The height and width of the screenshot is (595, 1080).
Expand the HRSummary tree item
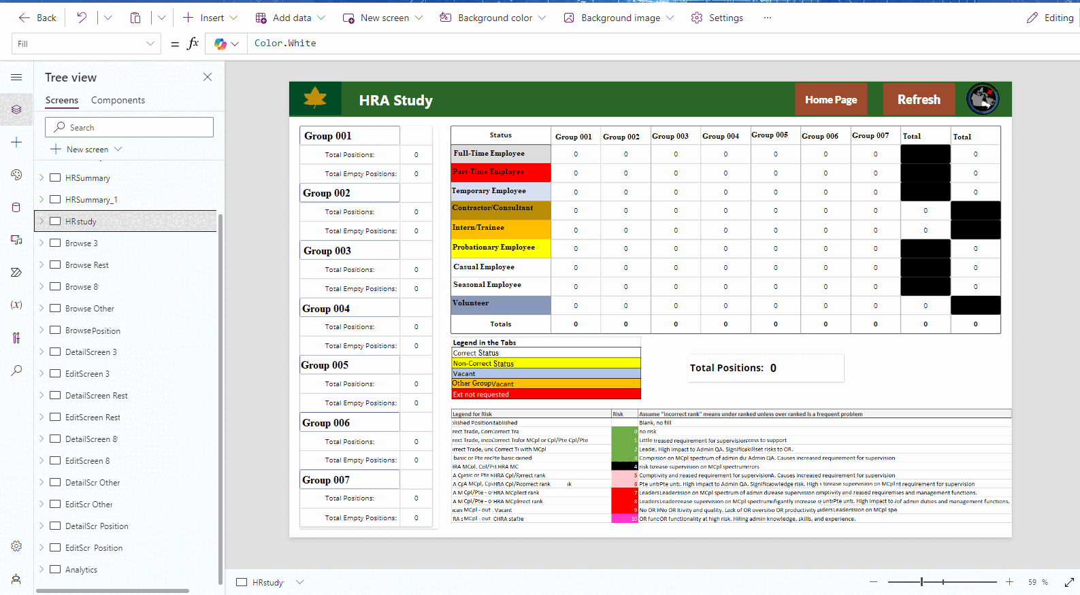click(x=42, y=178)
